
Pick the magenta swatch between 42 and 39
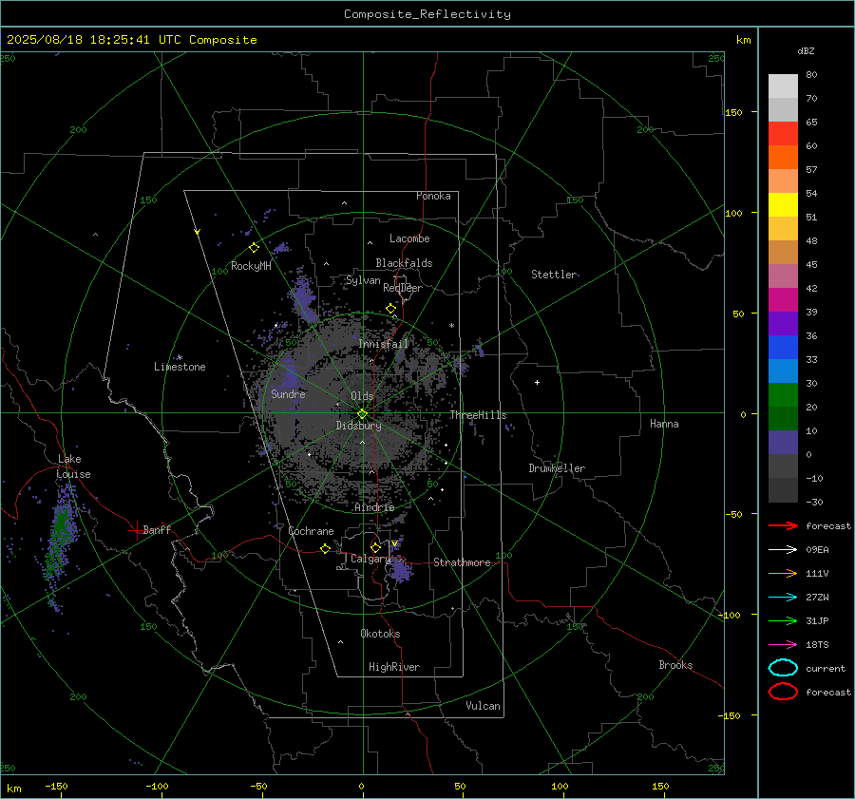(x=783, y=299)
